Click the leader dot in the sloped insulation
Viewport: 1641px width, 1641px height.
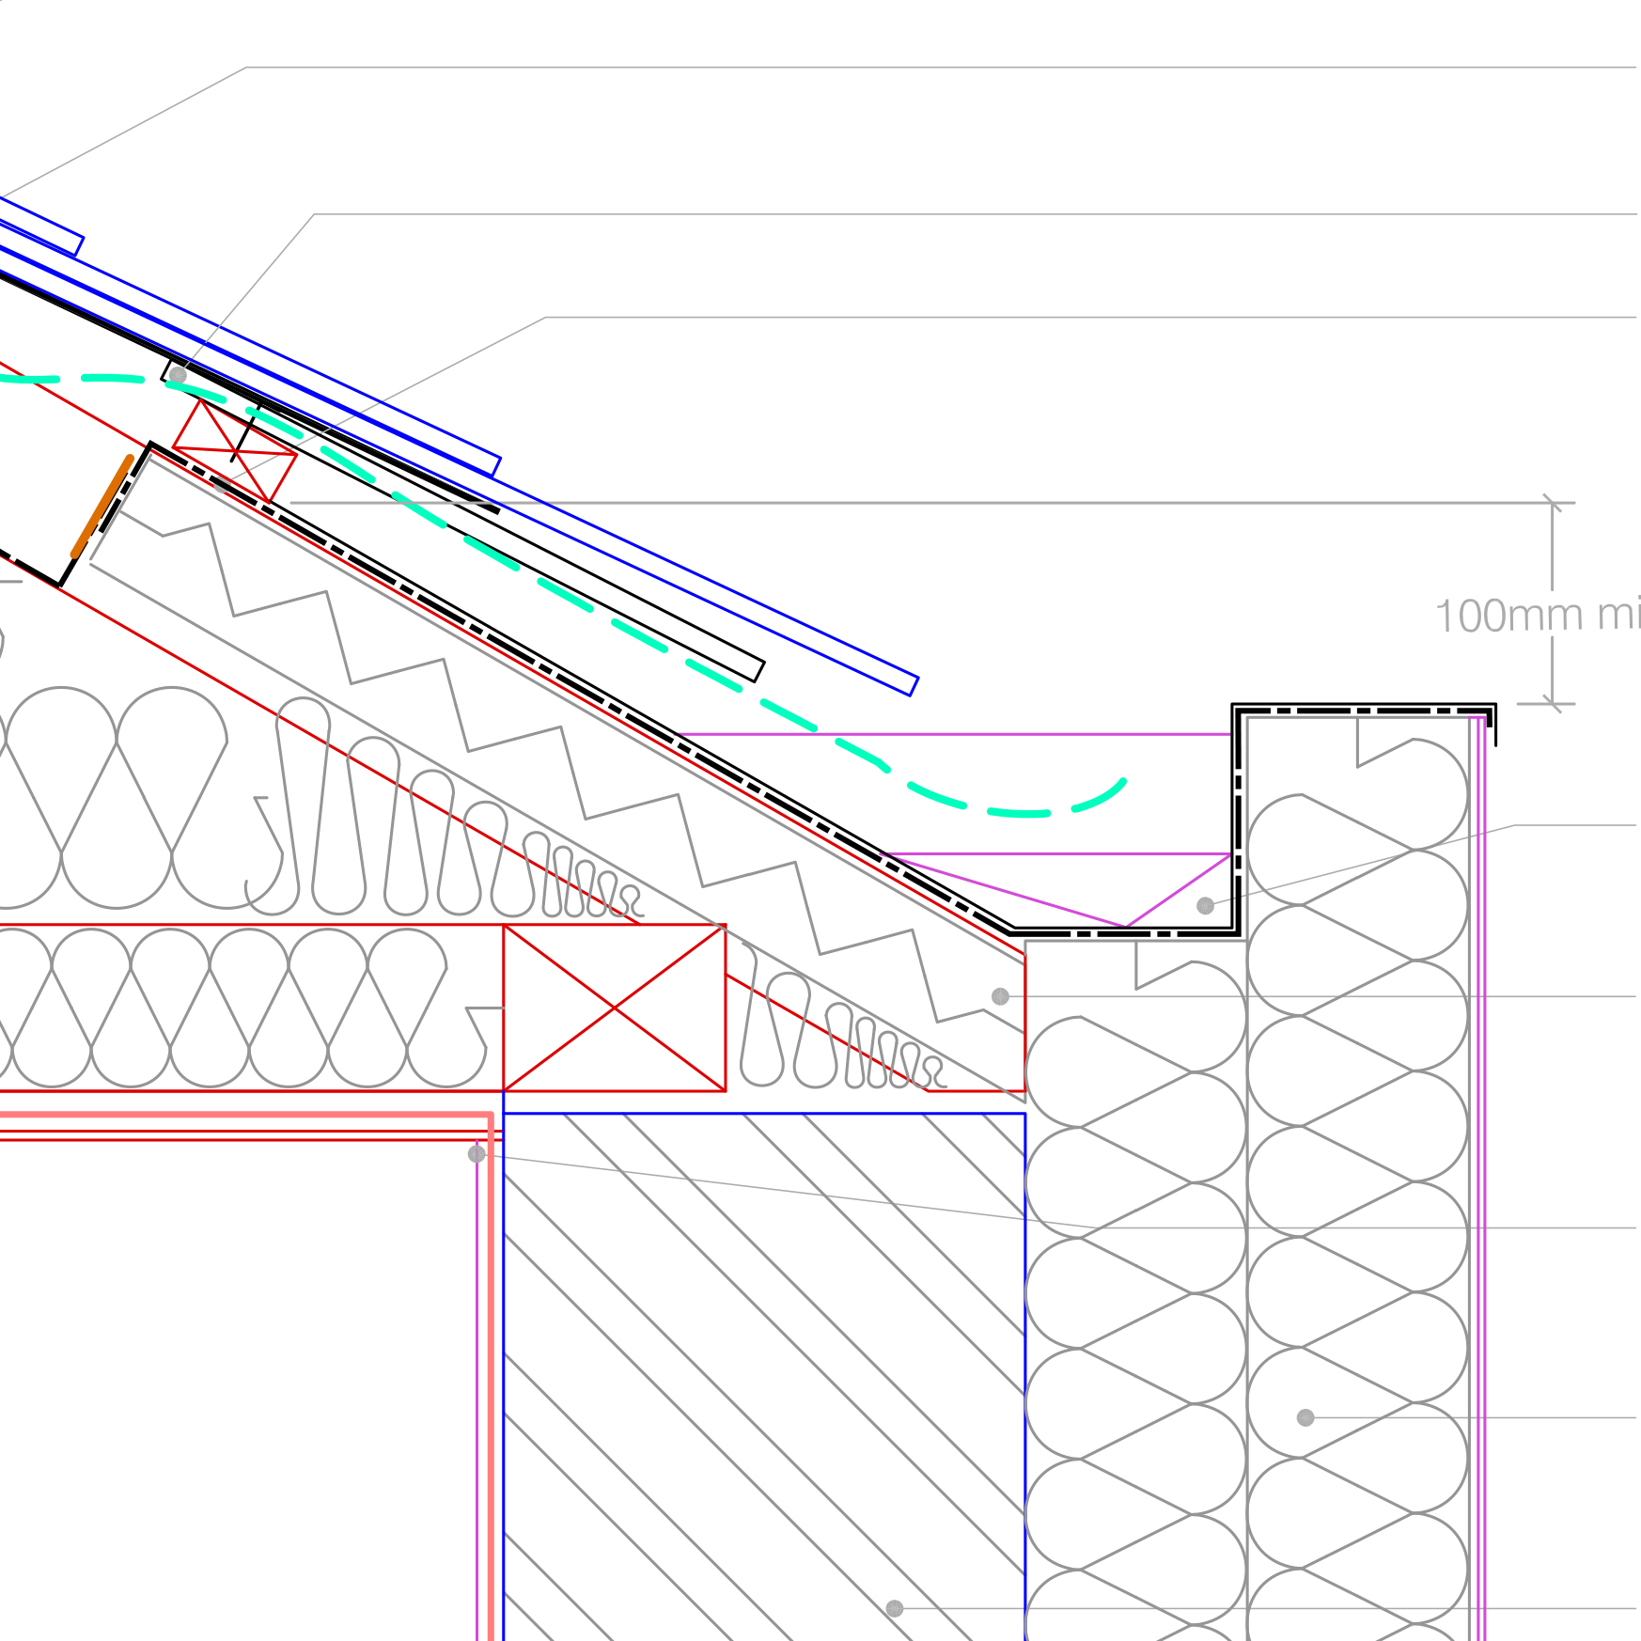coord(1000,996)
